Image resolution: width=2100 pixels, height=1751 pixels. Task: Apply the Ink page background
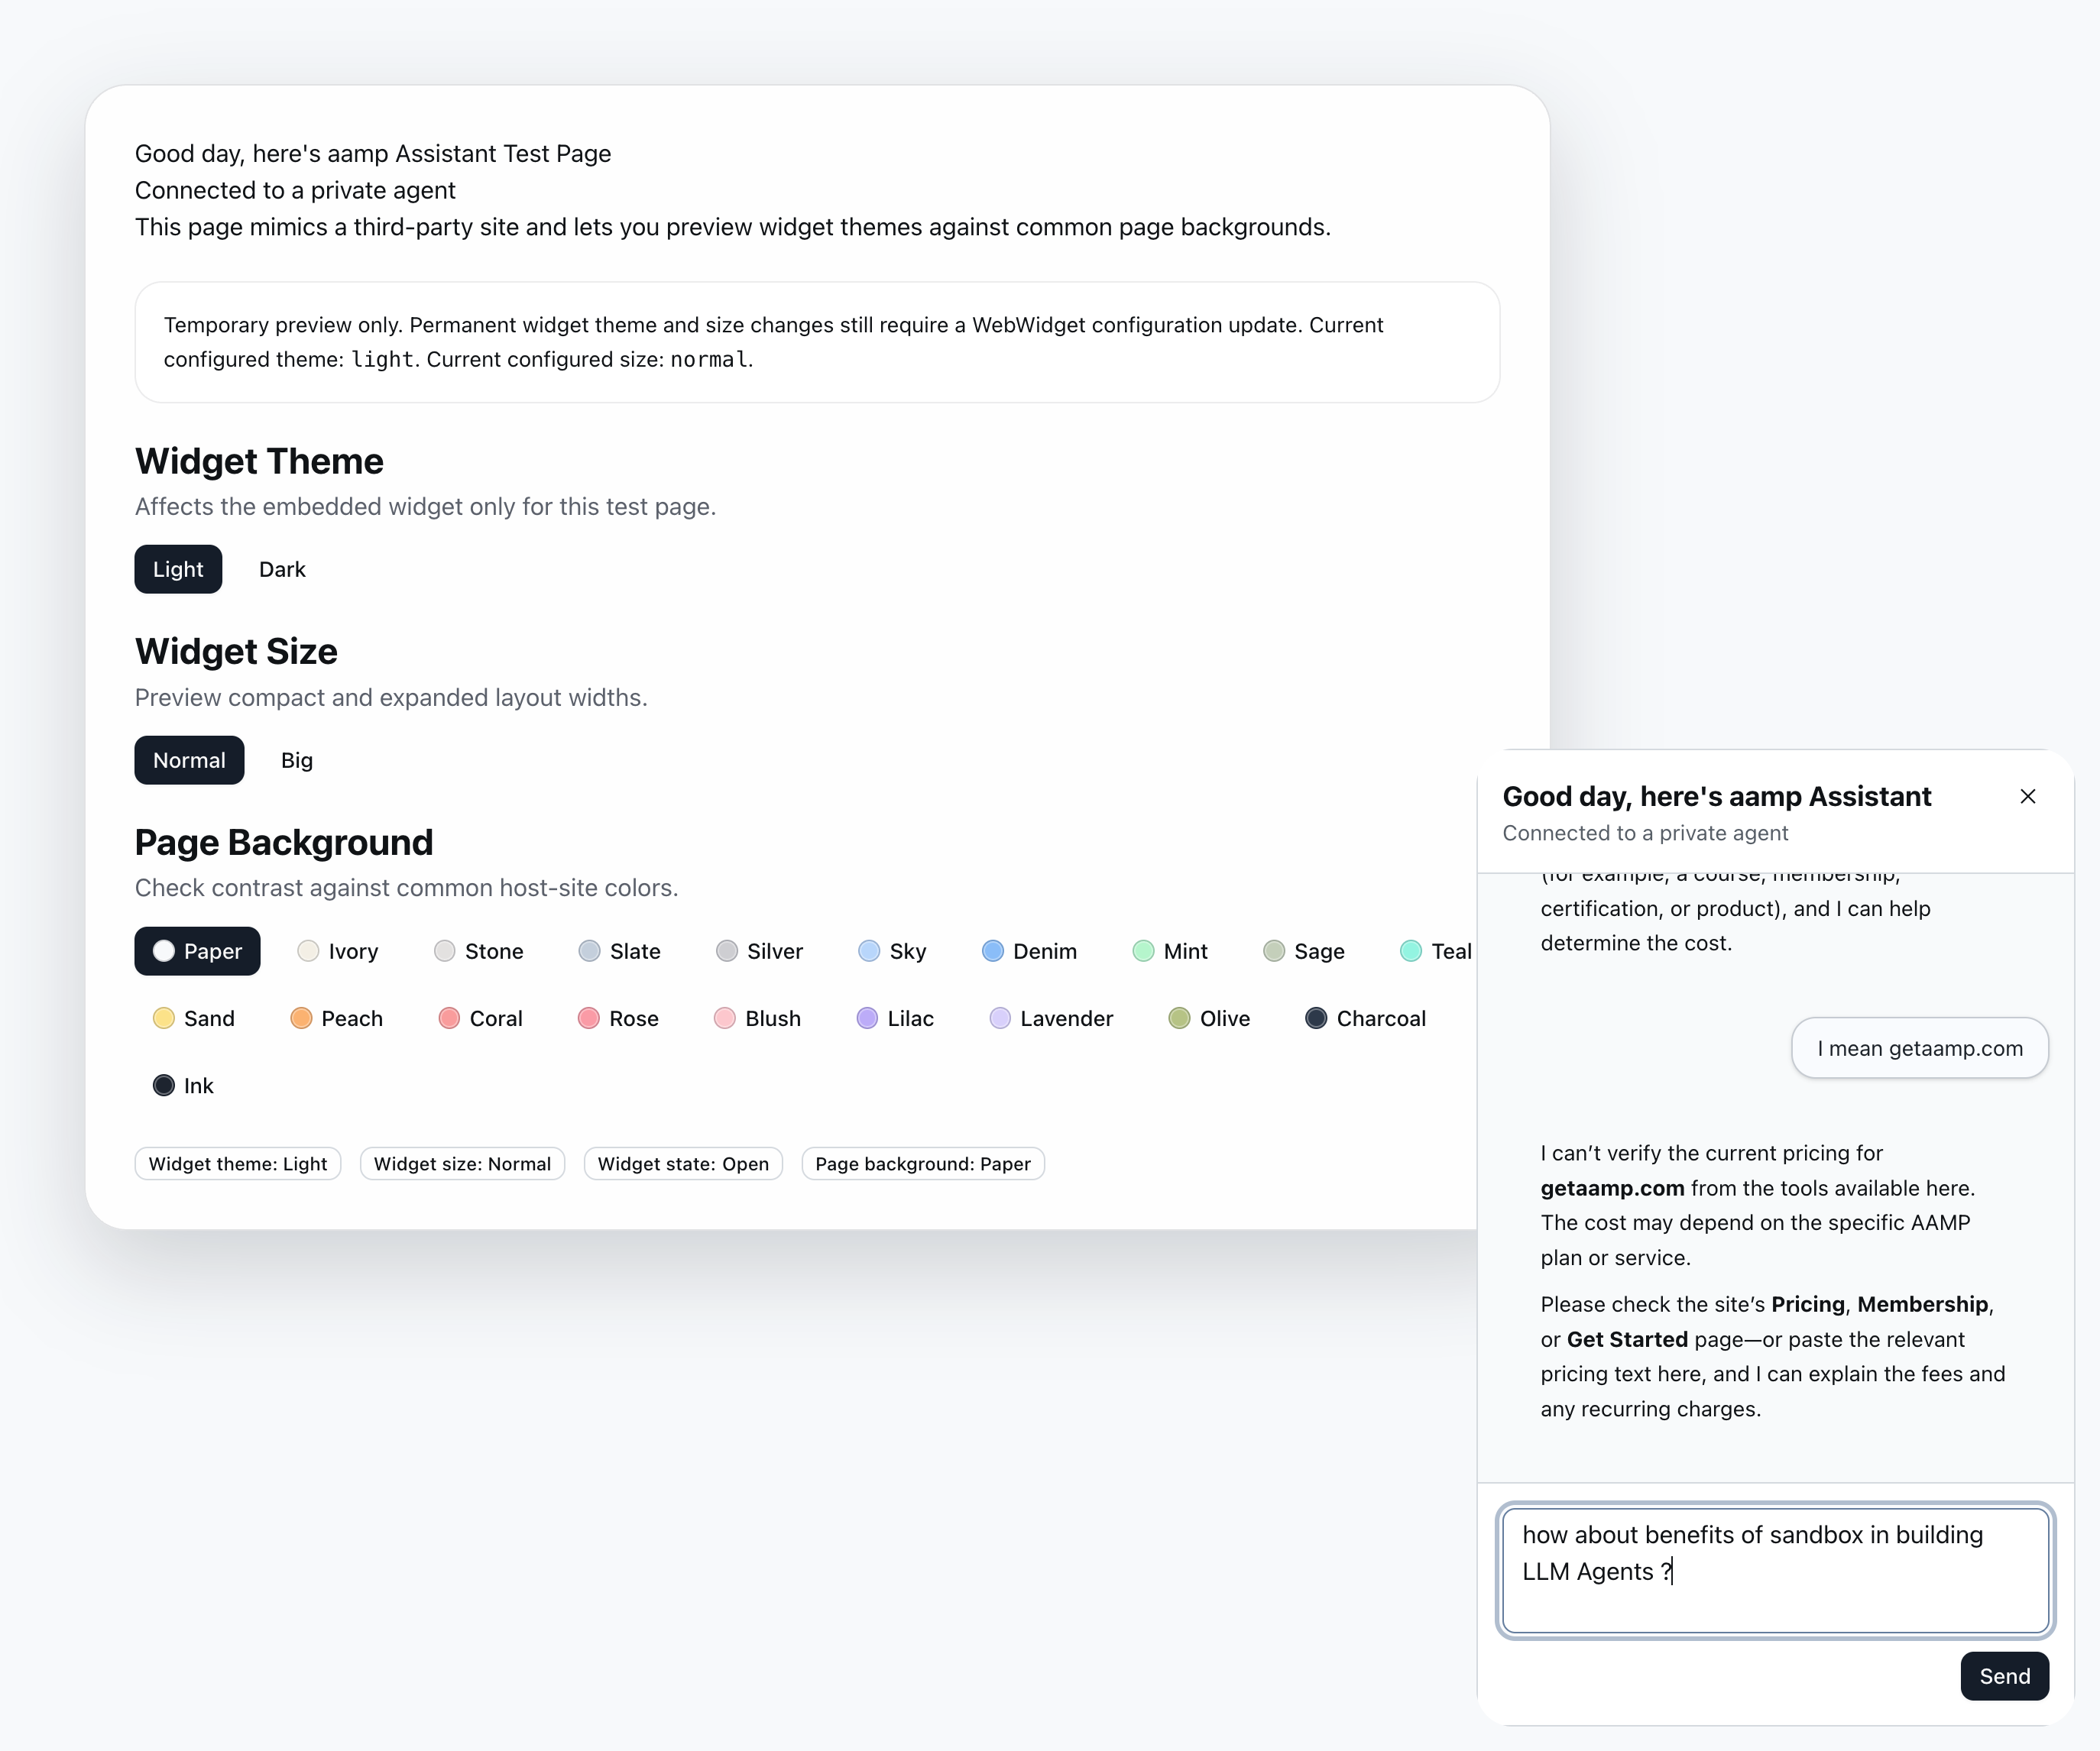click(x=183, y=1086)
